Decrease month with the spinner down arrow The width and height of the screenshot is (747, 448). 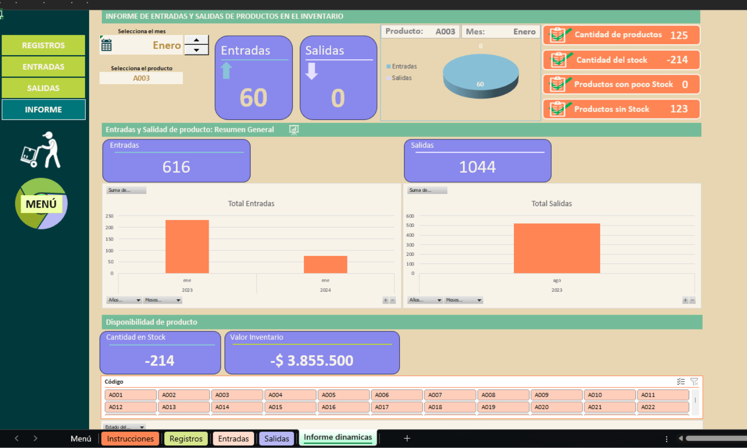tap(197, 50)
